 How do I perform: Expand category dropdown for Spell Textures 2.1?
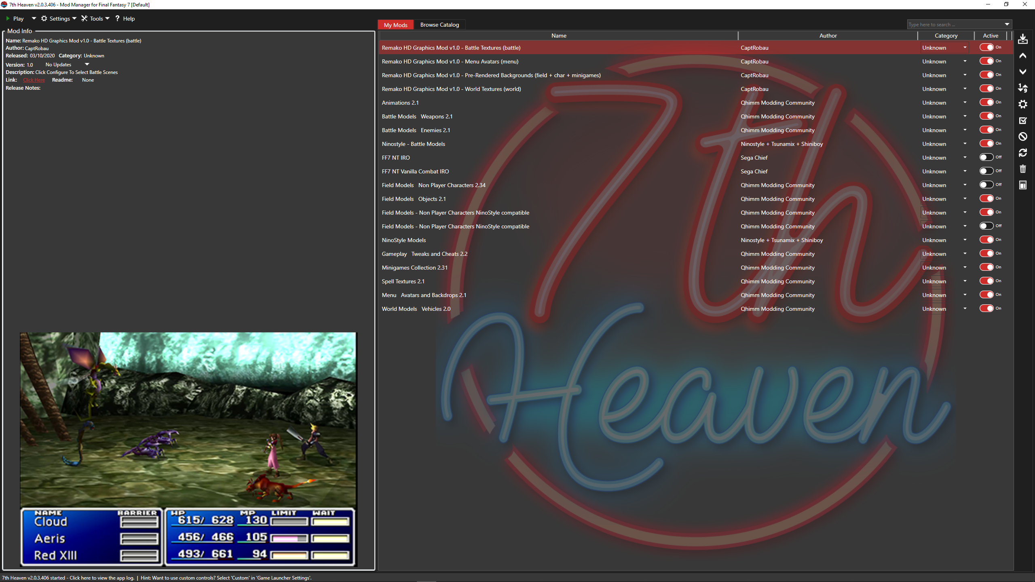pos(965,281)
